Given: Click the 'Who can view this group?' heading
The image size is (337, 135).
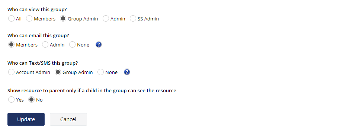Looking at the screenshot, I should coord(37,9).
